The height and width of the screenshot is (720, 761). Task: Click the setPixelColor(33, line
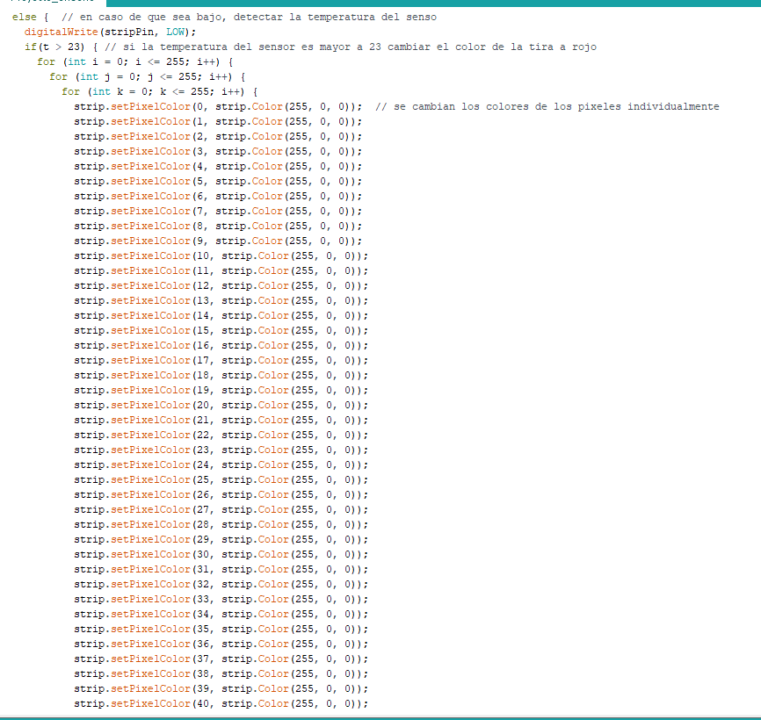(221, 600)
